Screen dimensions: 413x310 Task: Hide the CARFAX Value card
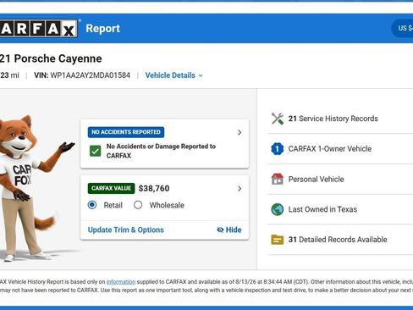(229, 230)
